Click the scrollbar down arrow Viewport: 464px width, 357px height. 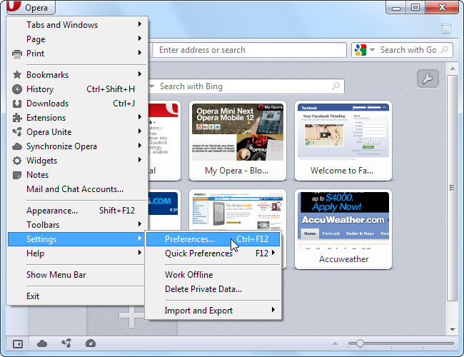coord(453,329)
